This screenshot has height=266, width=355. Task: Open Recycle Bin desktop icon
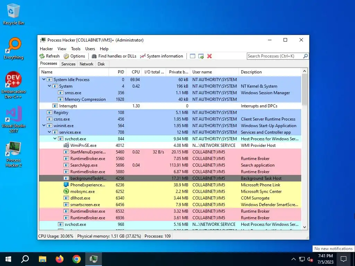[14, 14]
